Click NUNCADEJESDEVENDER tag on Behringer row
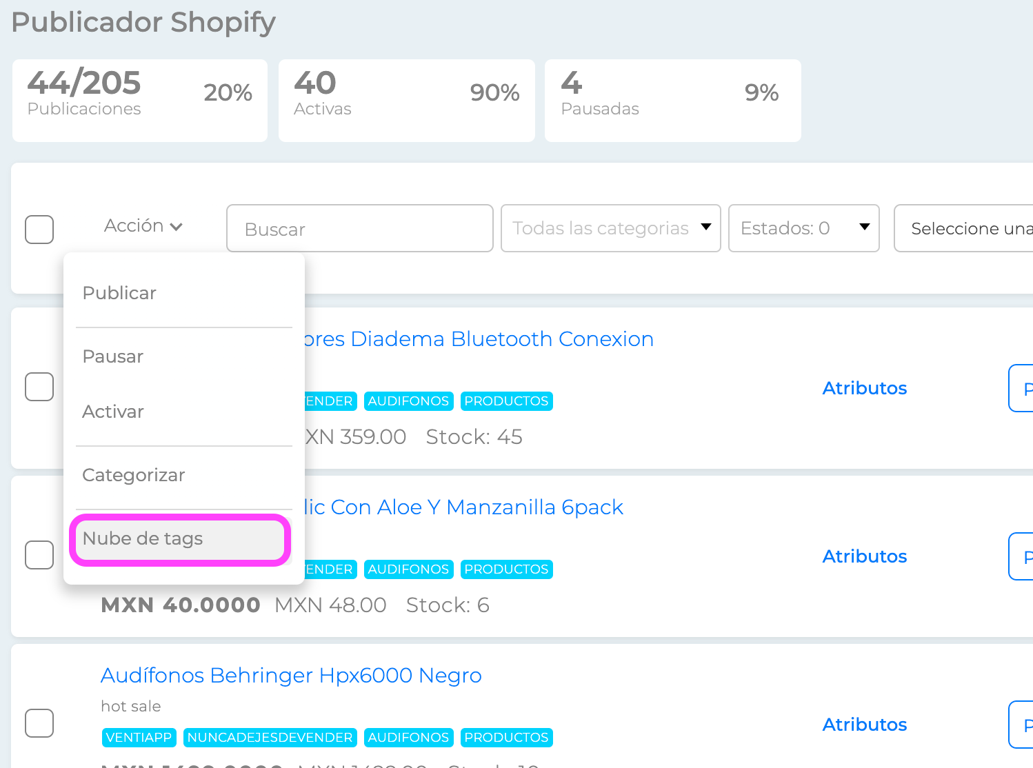This screenshot has width=1033, height=768. 270,738
